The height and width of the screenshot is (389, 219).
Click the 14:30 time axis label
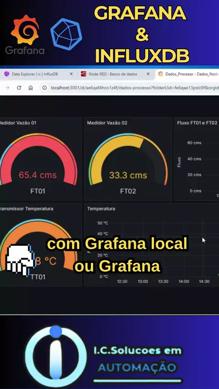coord(204,282)
